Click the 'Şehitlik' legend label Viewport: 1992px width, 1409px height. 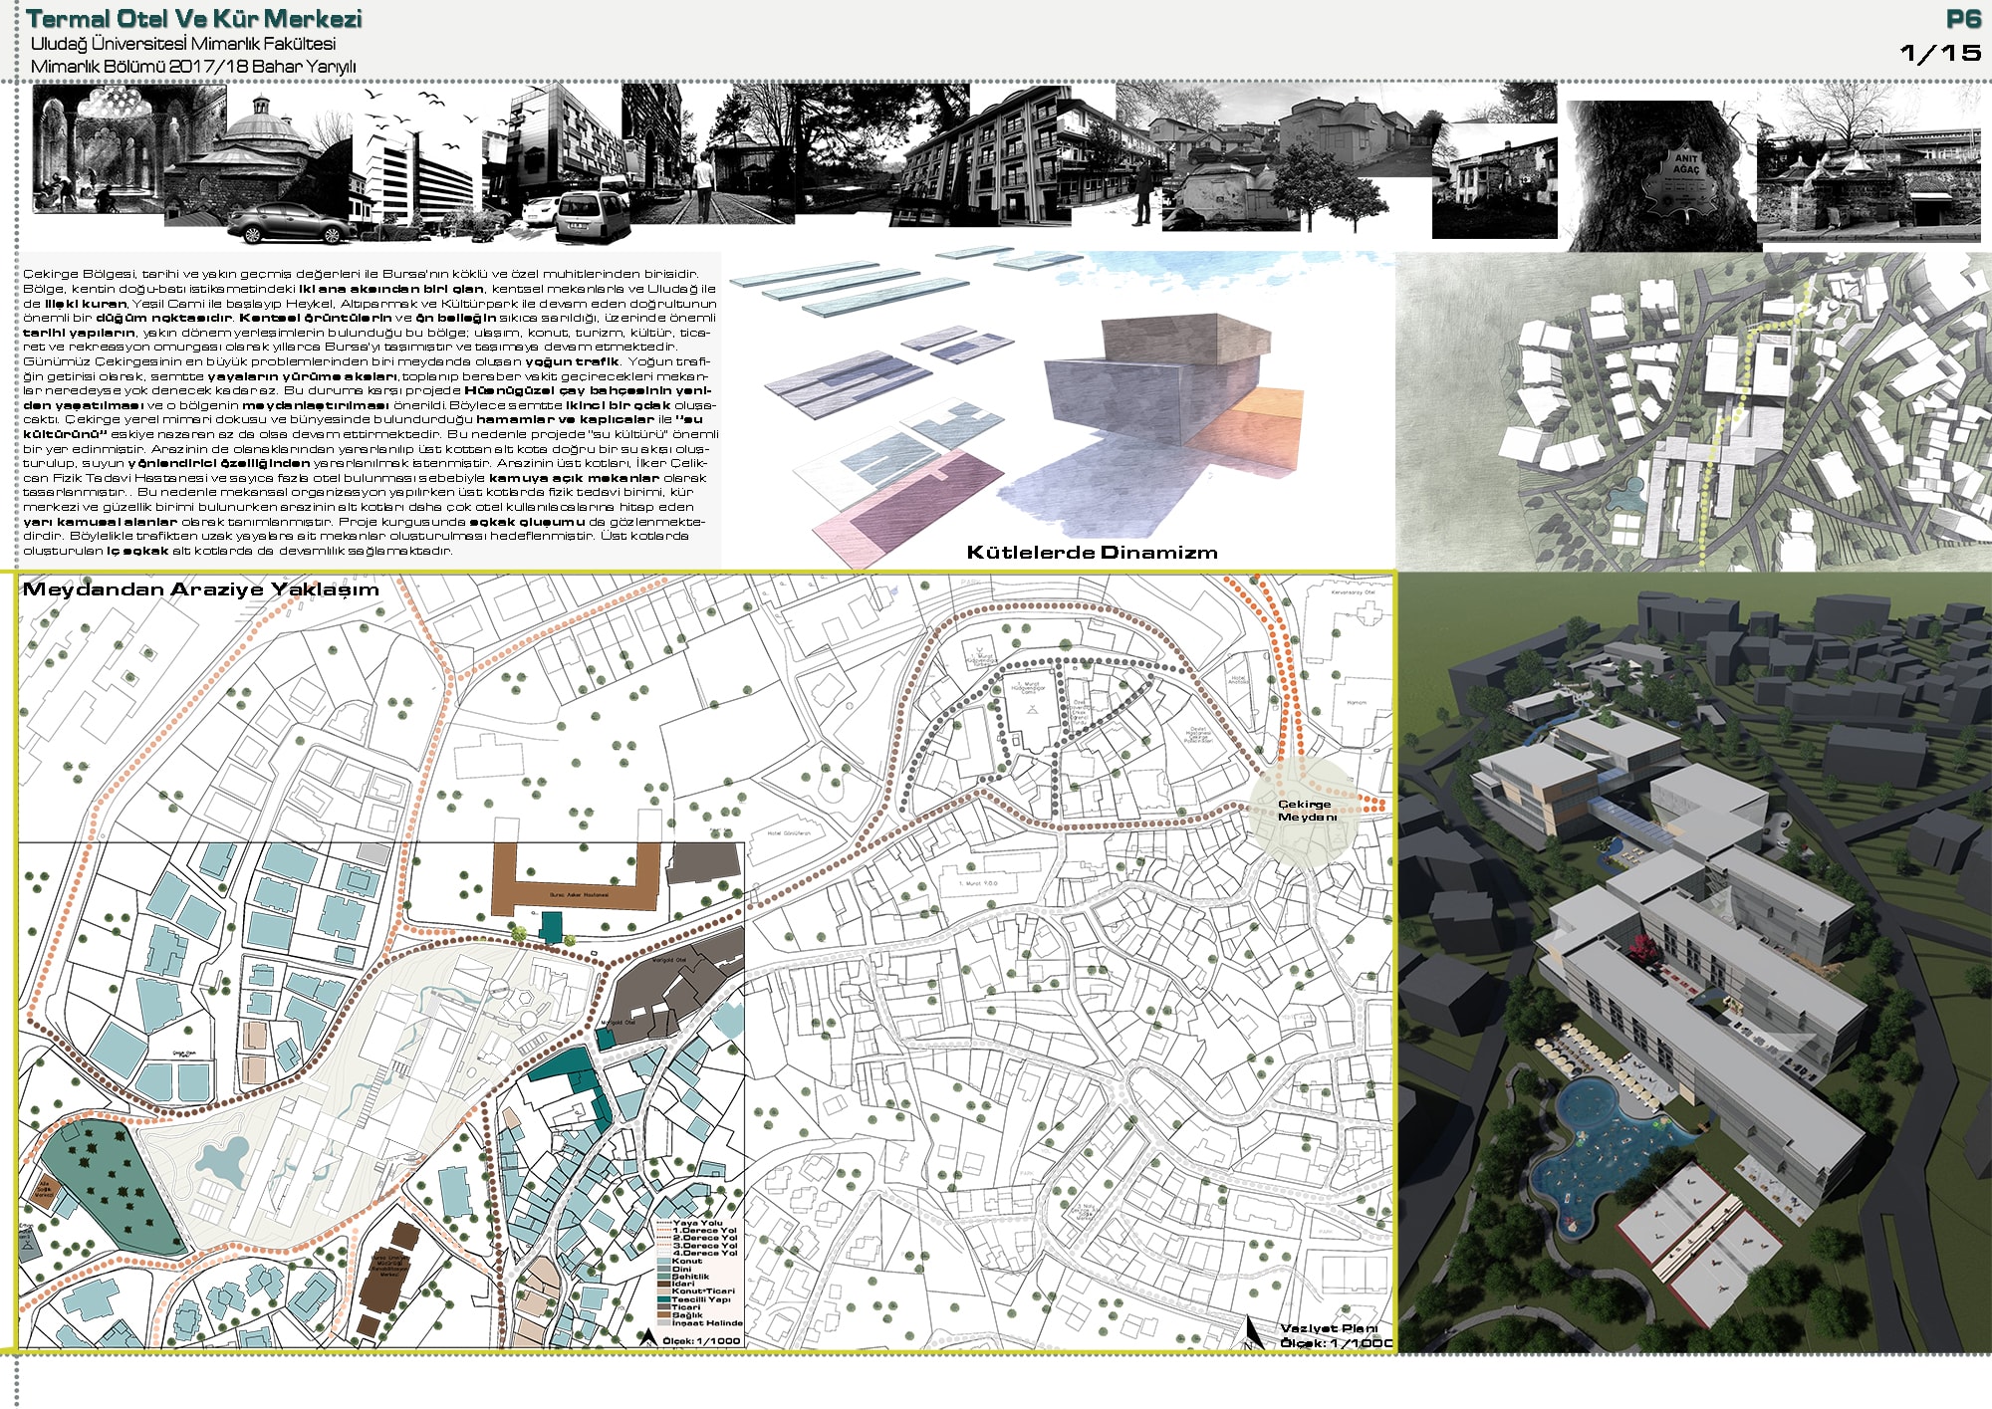click(690, 1277)
